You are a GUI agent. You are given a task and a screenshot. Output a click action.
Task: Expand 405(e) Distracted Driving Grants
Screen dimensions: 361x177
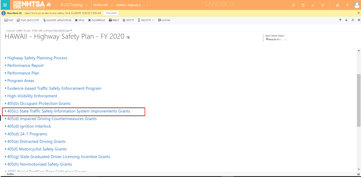pos(35,142)
